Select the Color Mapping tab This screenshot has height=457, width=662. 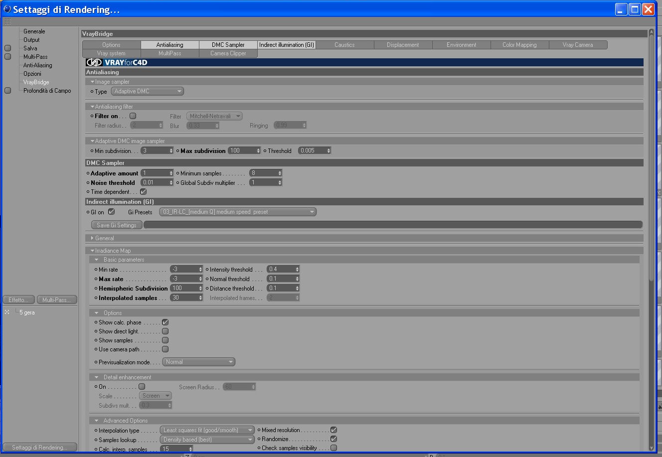(520, 45)
